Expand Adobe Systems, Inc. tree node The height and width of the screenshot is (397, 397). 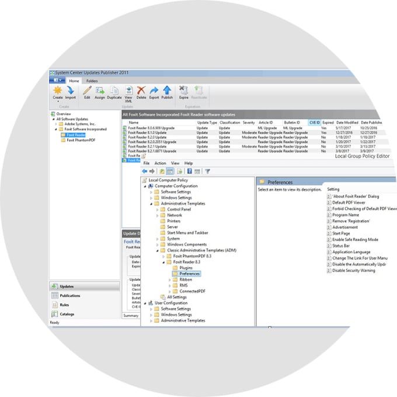pos(56,124)
